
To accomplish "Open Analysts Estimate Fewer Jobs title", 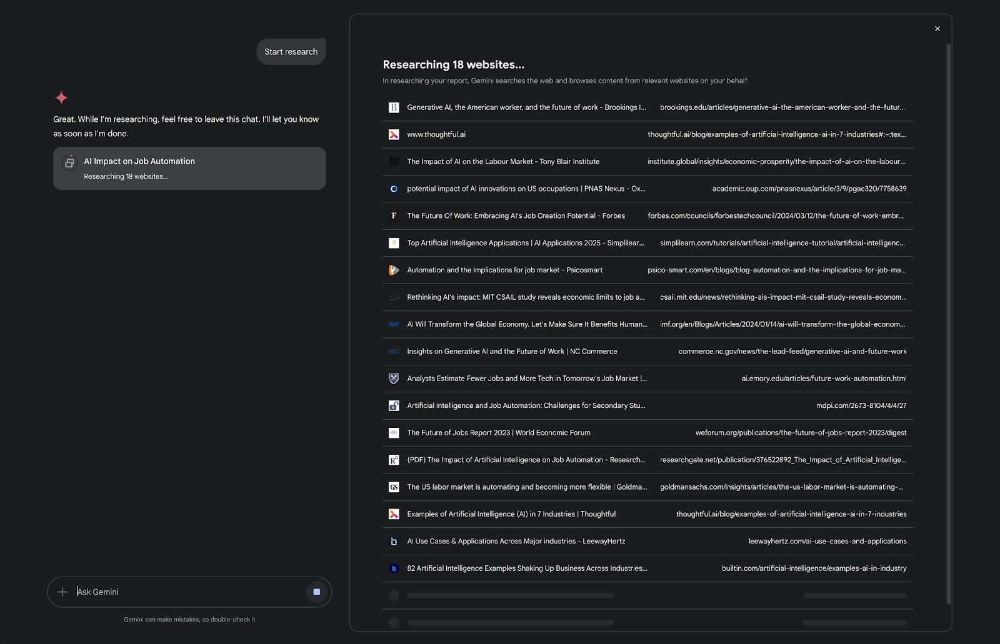I will coord(527,379).
